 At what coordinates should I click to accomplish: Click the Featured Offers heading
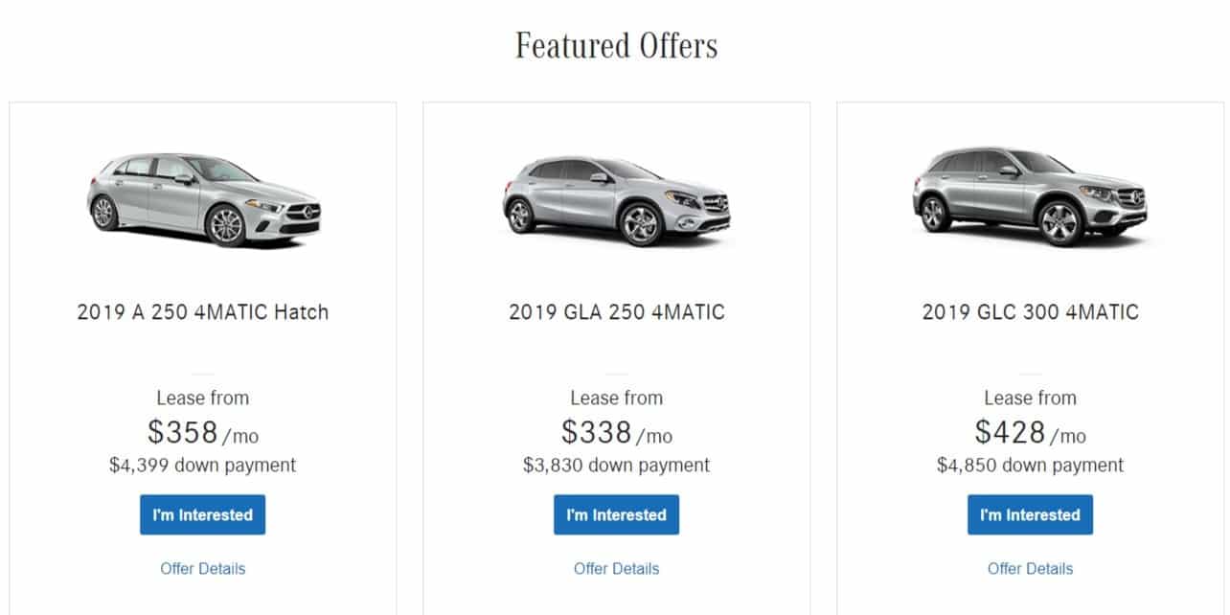[x=616, y=44]
